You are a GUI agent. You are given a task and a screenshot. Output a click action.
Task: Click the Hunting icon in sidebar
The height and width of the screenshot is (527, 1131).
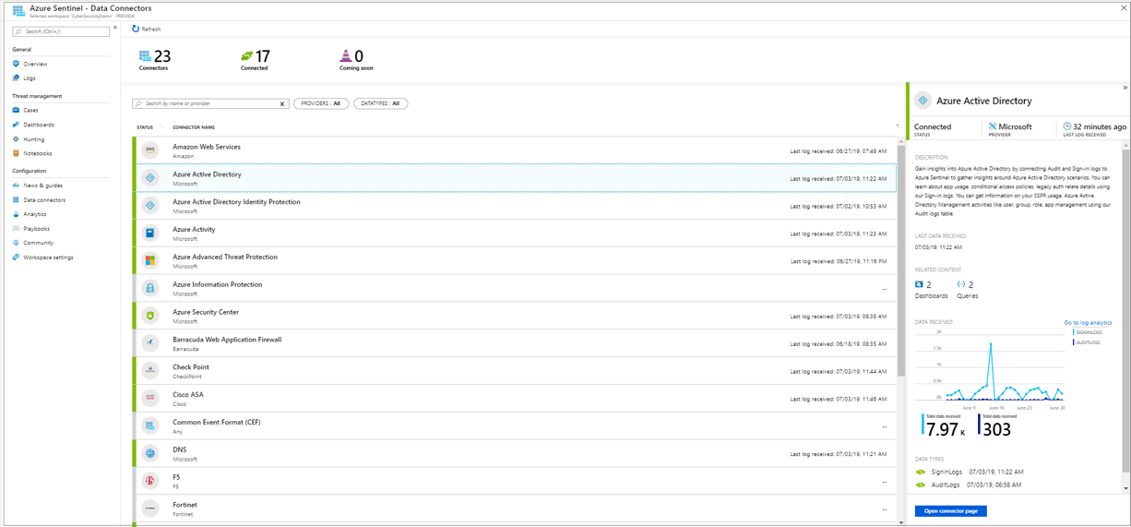tap(16, 139)
